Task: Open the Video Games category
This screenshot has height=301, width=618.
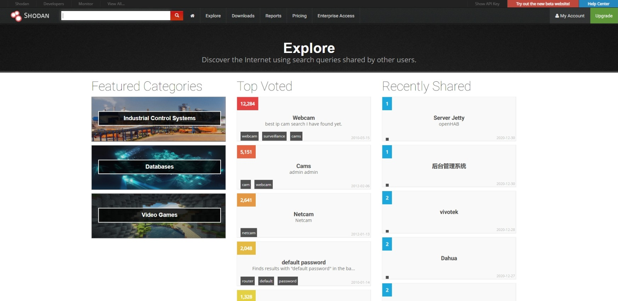Action: click(159, 215)
